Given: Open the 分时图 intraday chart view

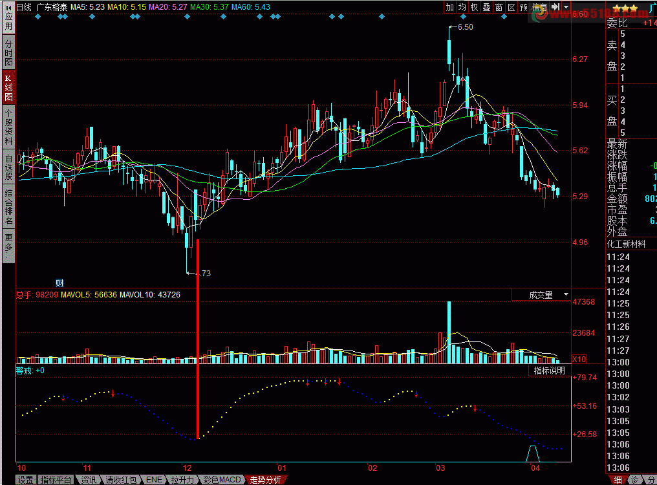Looking at the screenshot, I should pyautogui.click(x=8, y=53).
